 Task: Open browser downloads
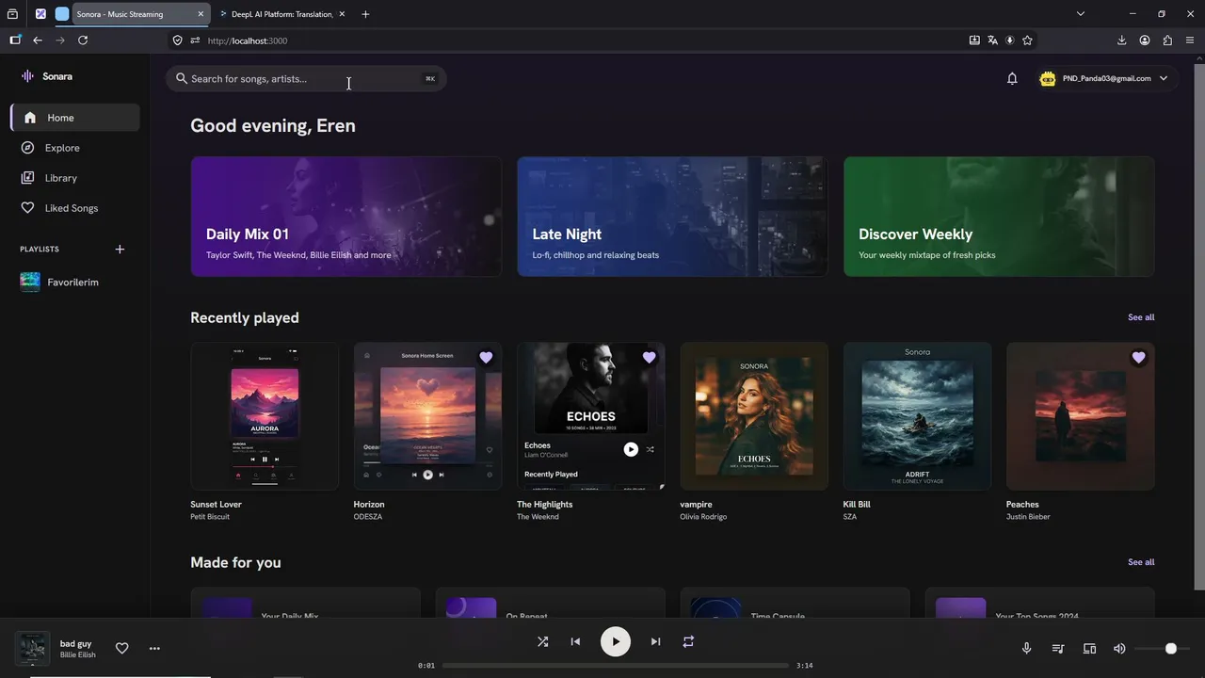[1122, 40]
